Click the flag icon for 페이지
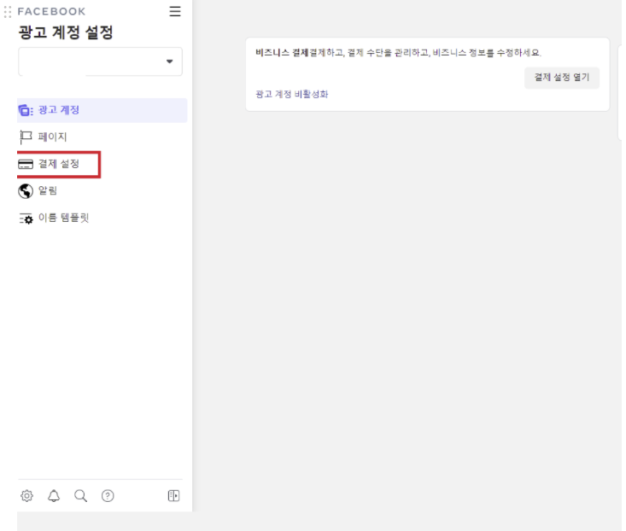This screenshot has height=531, width=626. (x=26, y=137)
